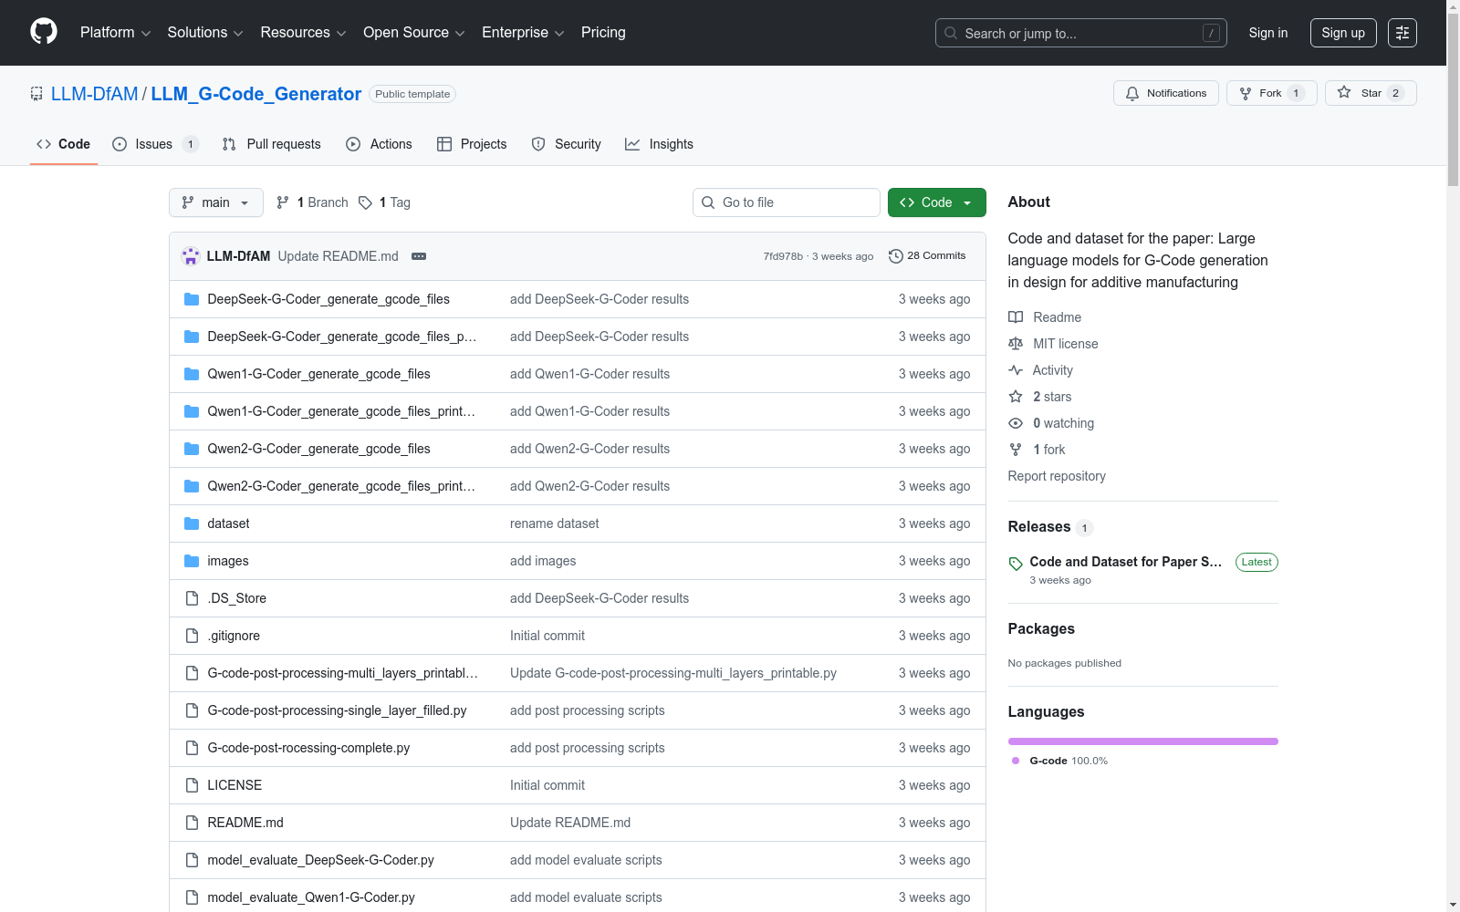Click LLM-DfAM avatar in commit bar
Screen dimensions: 1460x912
pyautogui.click(x=191, y=256)
